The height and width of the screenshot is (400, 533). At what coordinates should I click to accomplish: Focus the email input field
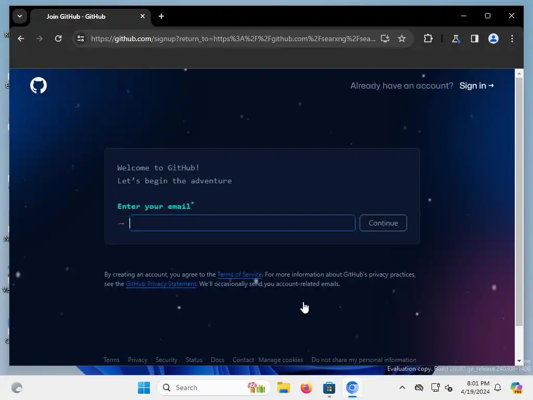pyautogui.click(x=242, y=223)
